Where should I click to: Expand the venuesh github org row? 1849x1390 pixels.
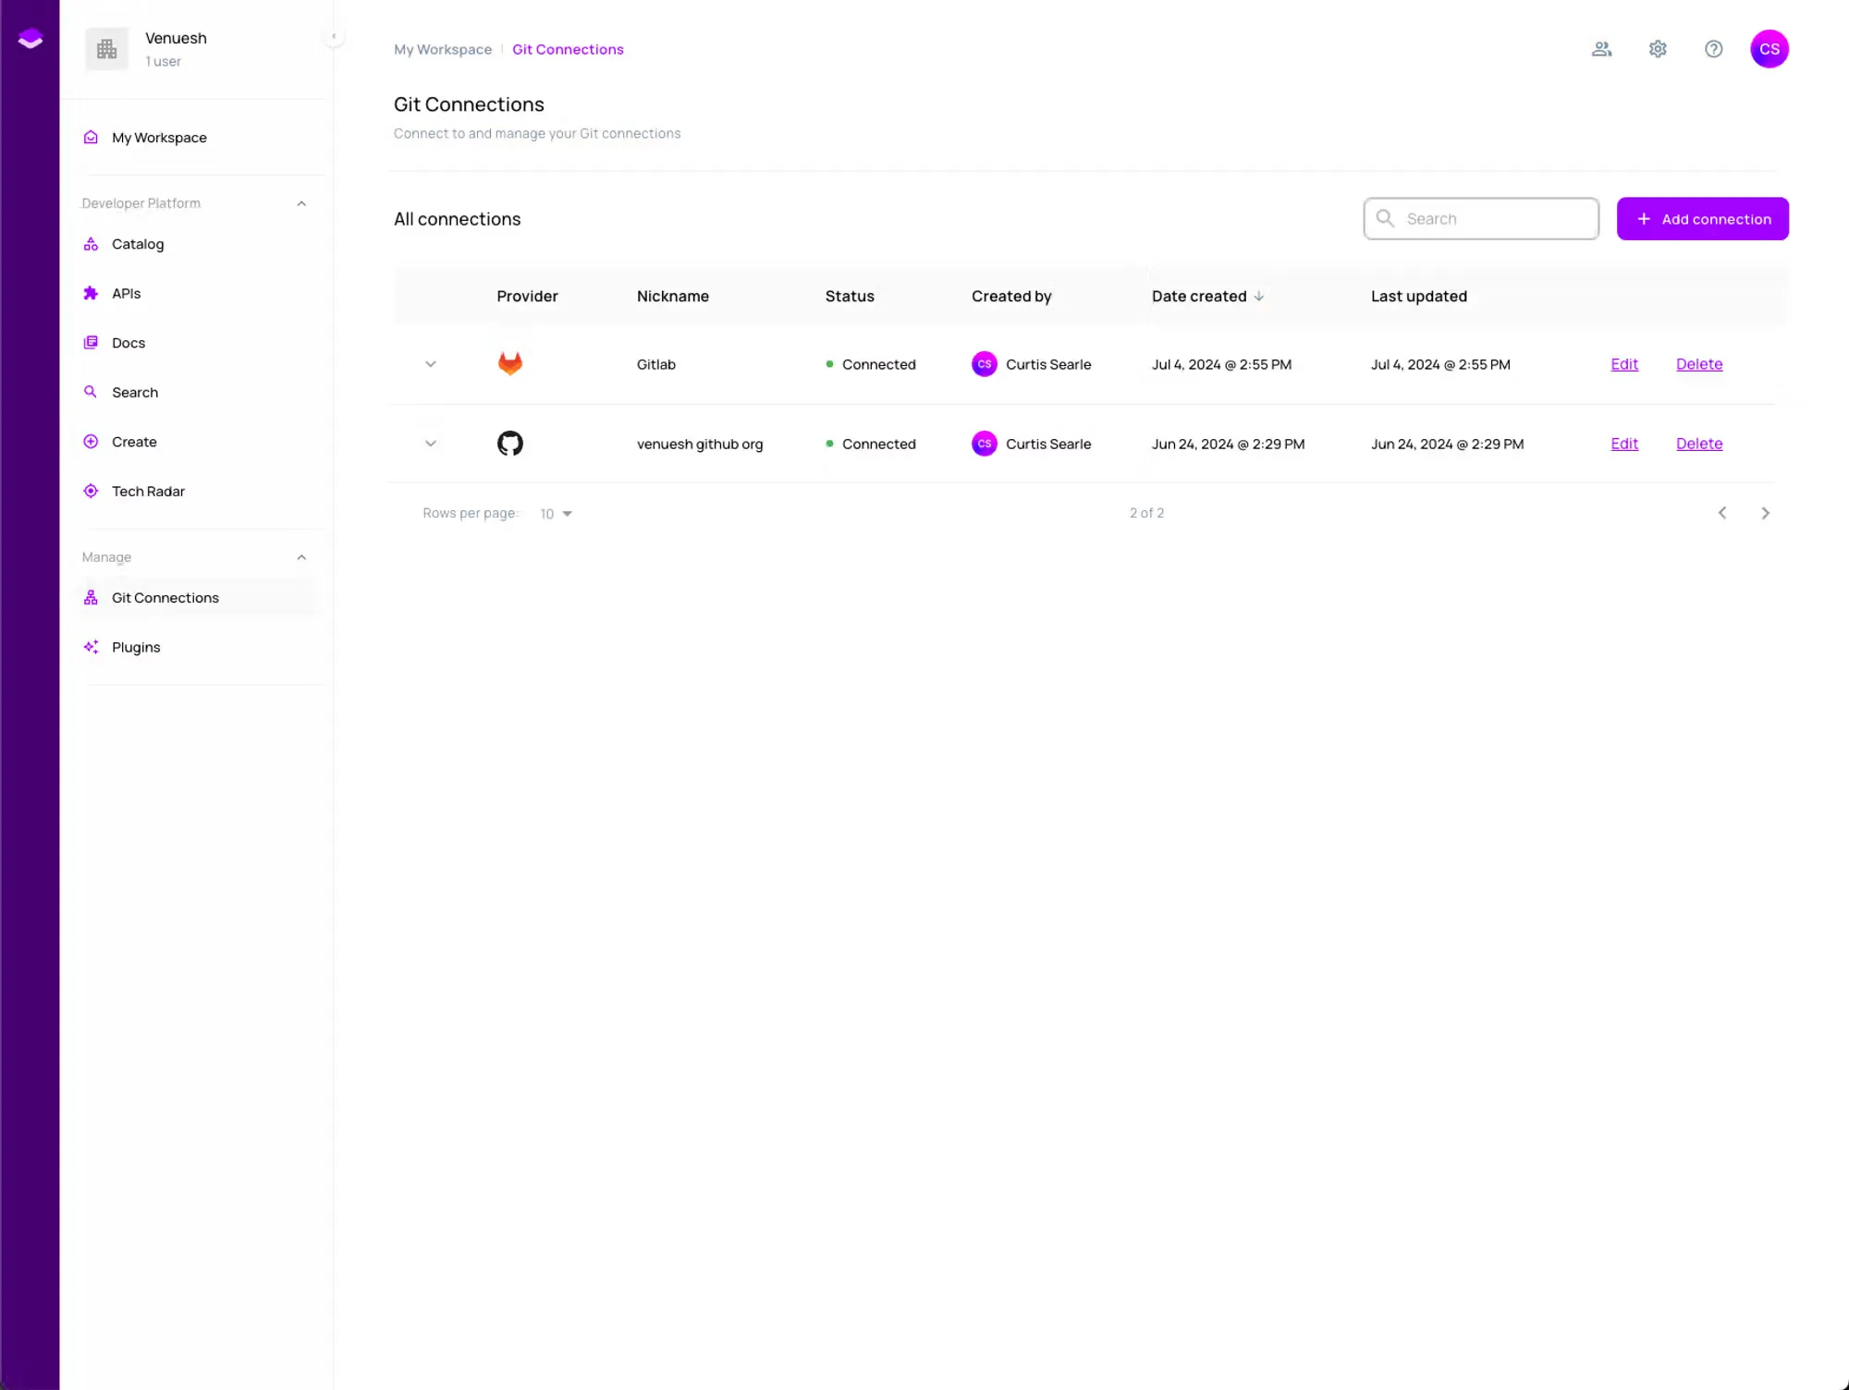point(430,444)
